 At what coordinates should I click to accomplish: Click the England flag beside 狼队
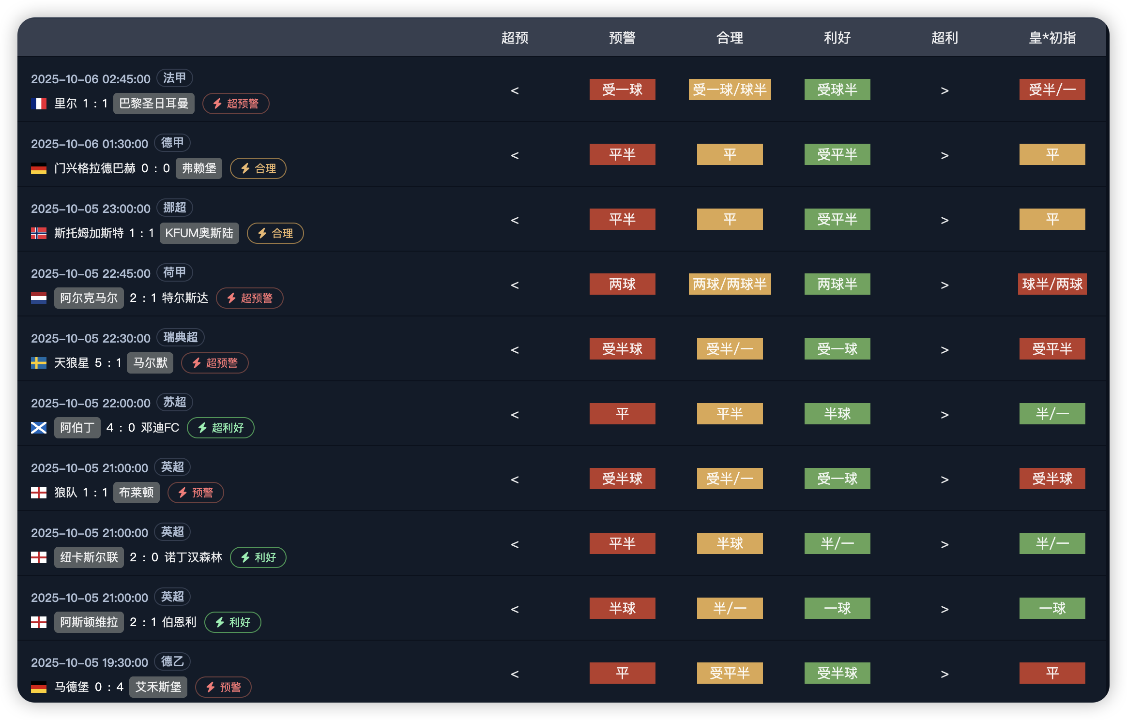[39, 493]
